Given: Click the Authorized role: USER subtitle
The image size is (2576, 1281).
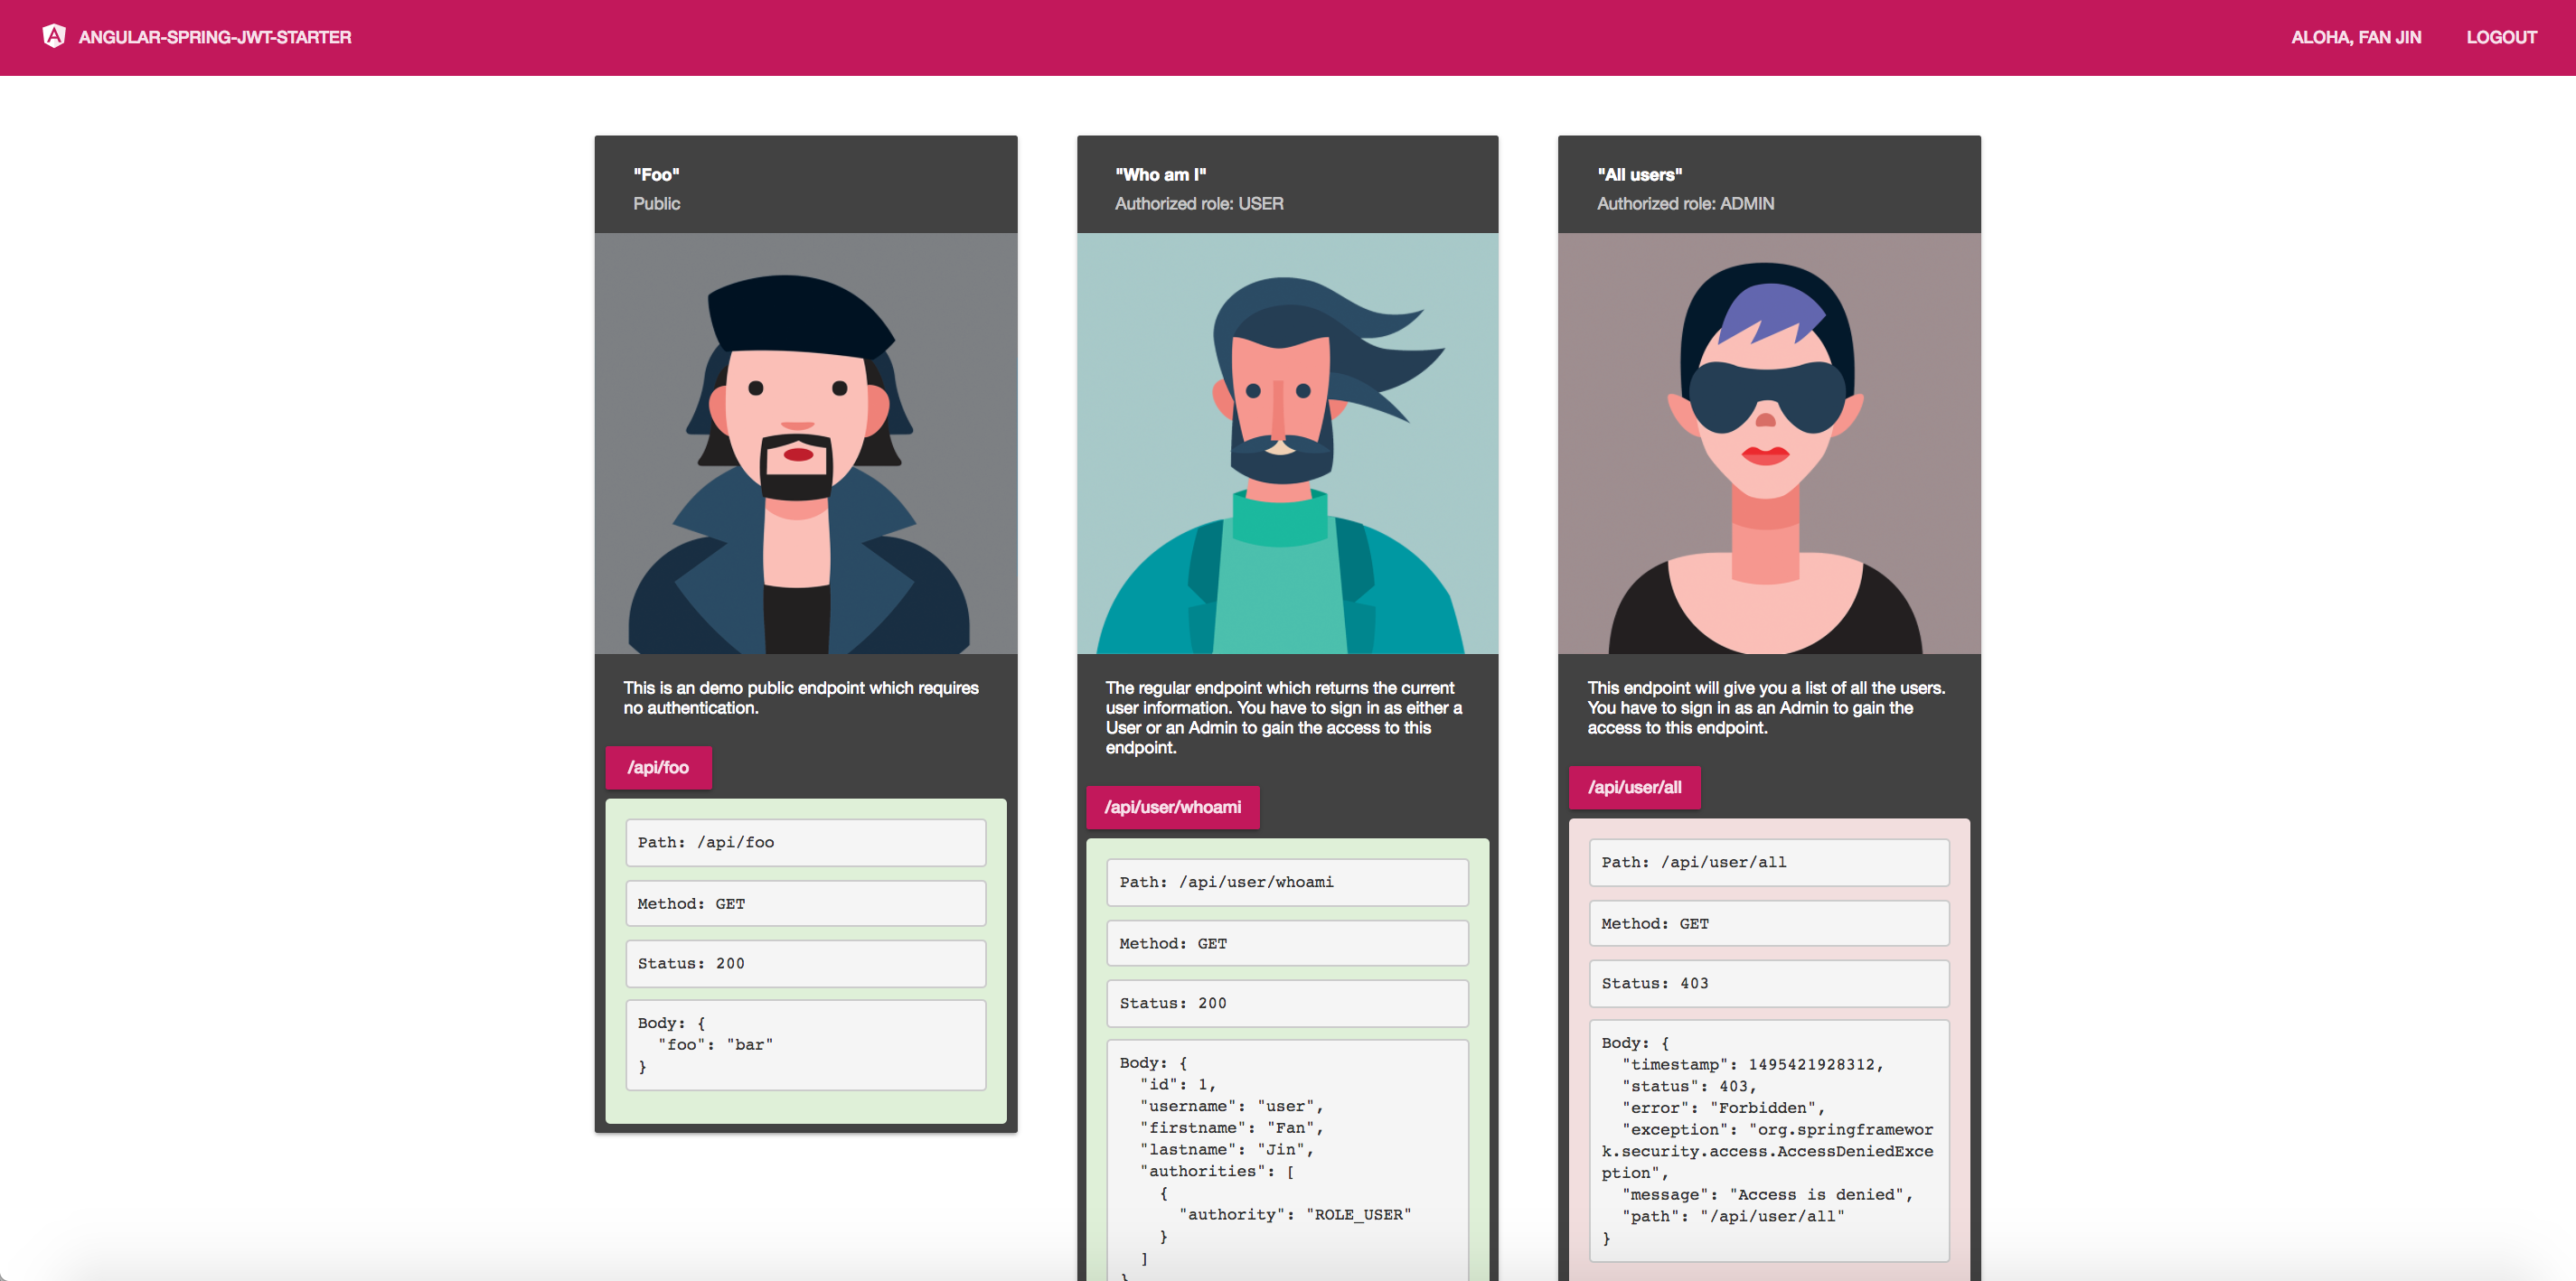Looking at the screenshot, I should (1198, 203).
